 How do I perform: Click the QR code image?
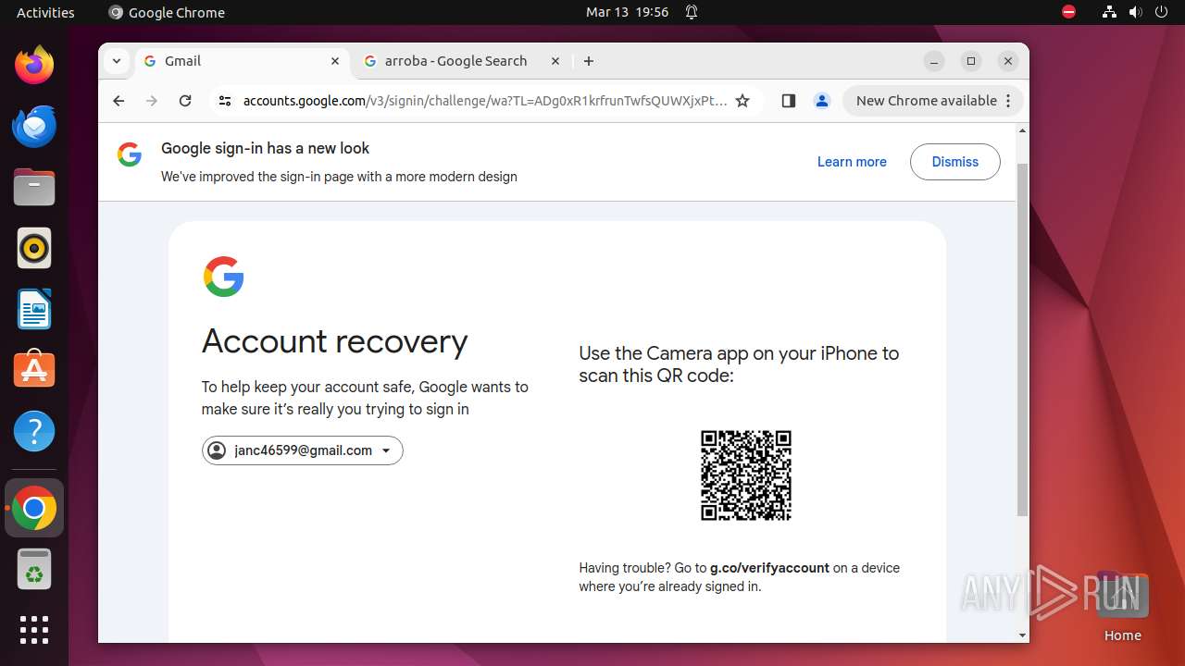[746, 475]
